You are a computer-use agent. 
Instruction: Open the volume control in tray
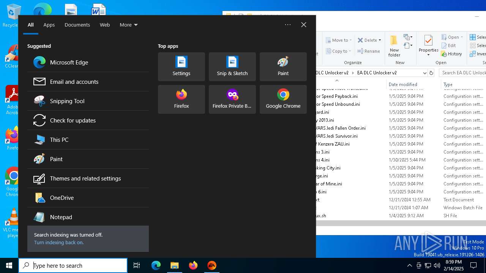(x=437, y=265)
